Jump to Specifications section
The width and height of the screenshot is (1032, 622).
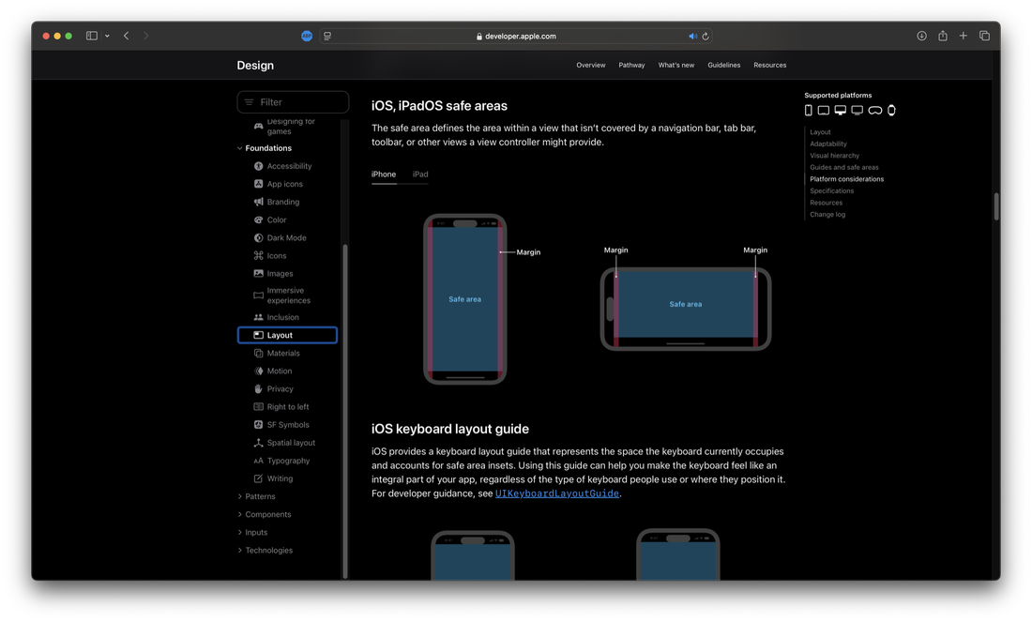coord(831,190)
